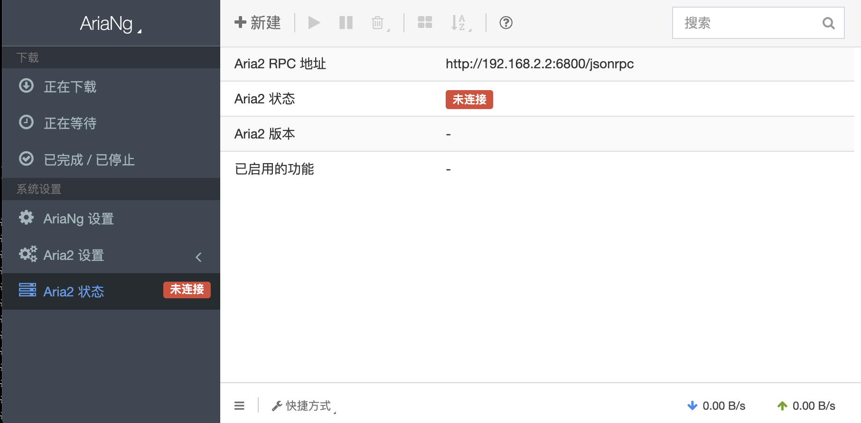Start selected tasks with the play icon
The height and width of the screenshot is (423, 861).
tap(314, 23)
